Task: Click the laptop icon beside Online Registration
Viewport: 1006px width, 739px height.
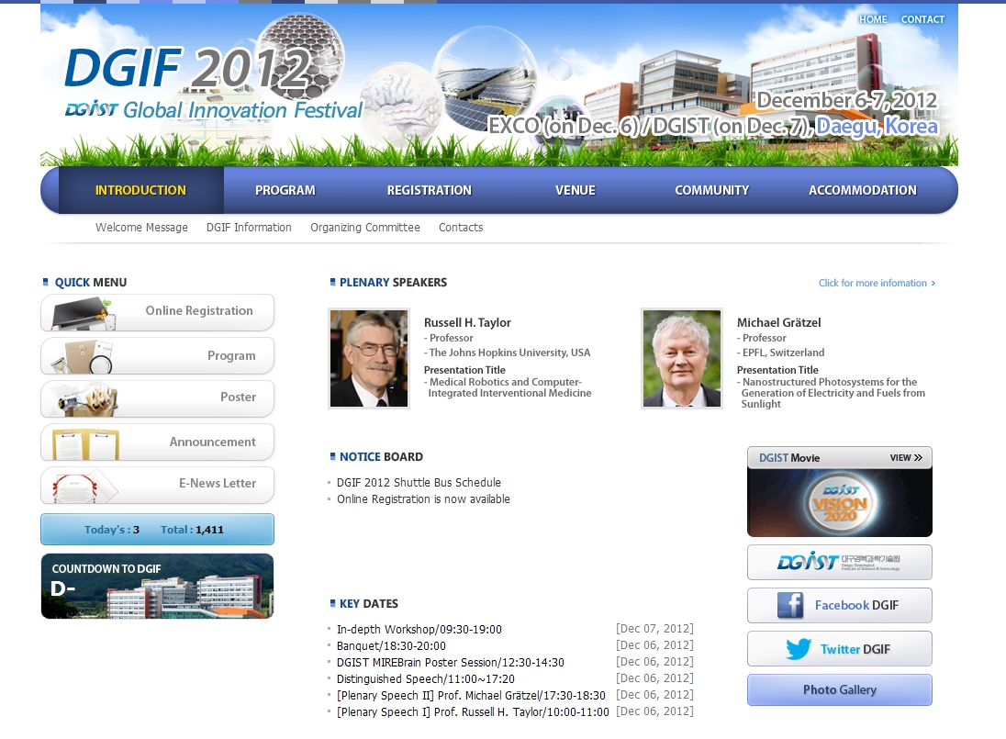Action: 84,313
